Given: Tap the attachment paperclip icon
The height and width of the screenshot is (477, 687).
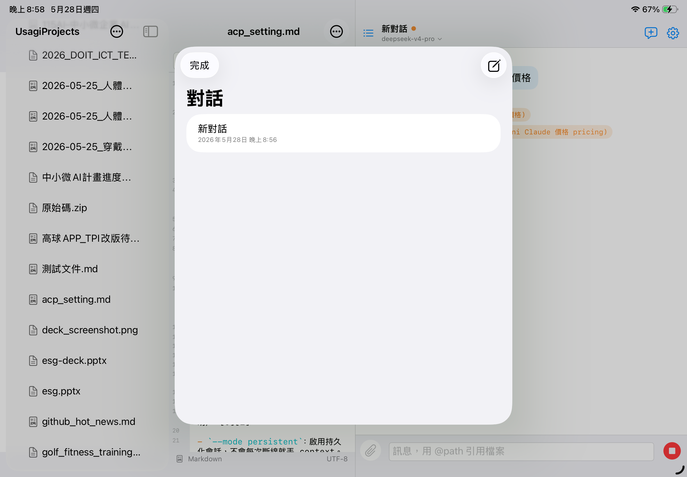Looking at the screenshot, I should [370, 451].
